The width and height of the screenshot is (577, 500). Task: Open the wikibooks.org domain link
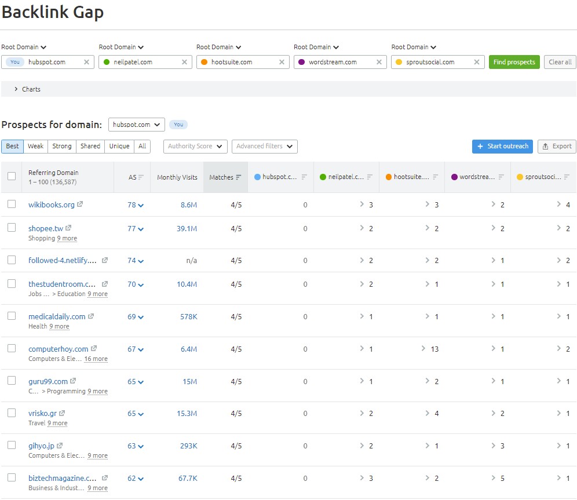point(52,205)
